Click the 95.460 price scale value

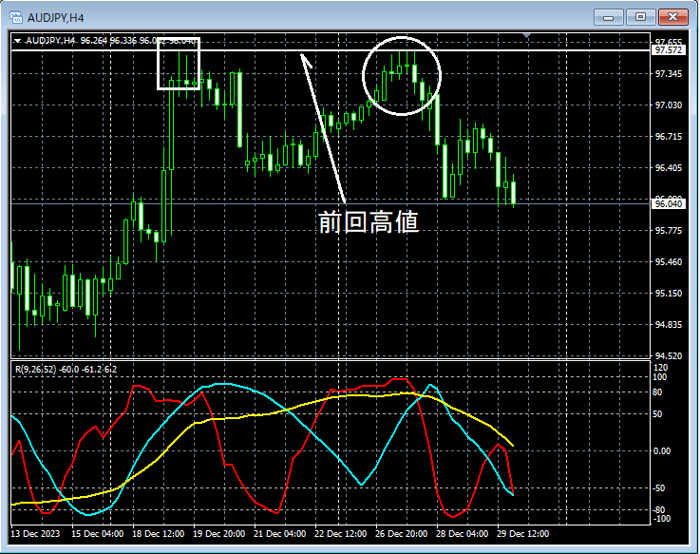pos(669,262)
